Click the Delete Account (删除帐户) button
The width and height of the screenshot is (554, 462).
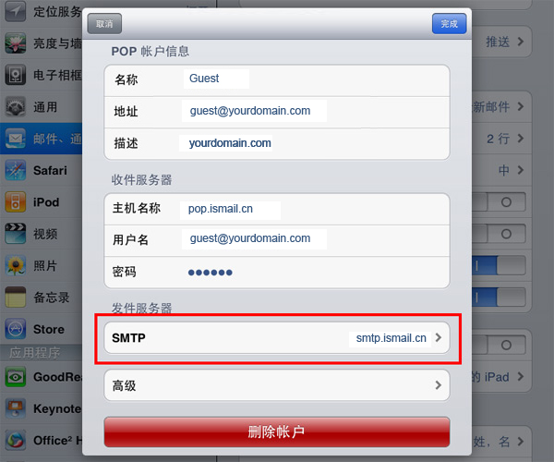277,432
